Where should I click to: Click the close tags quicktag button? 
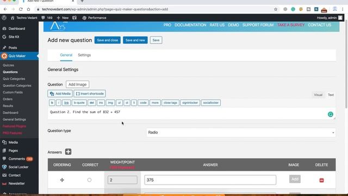[170, 103]
